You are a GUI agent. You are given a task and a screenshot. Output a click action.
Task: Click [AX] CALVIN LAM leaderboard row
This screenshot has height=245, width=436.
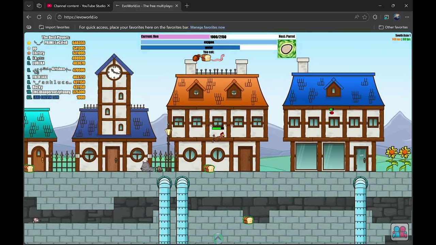(x=56, y=97)
